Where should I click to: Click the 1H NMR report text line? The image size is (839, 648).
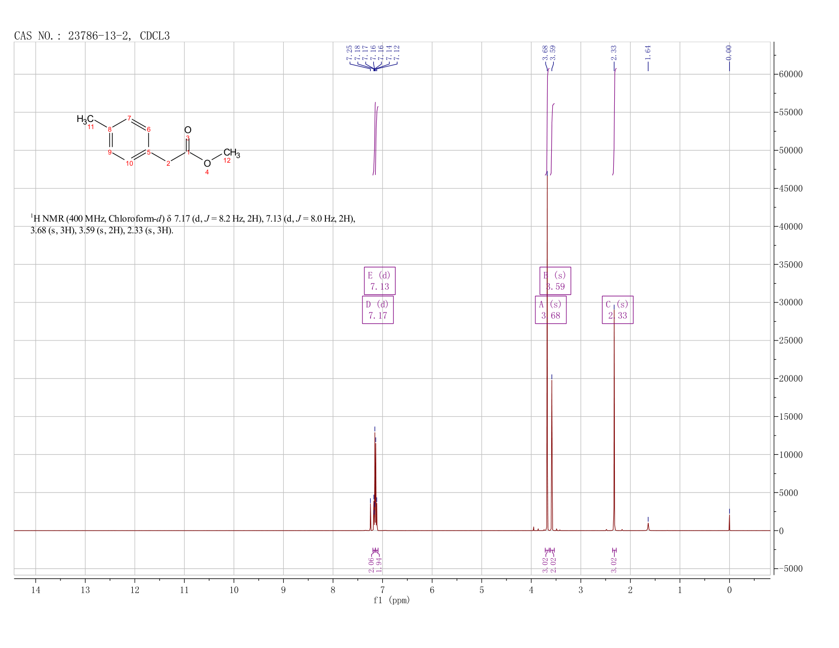tap(193, 225)
